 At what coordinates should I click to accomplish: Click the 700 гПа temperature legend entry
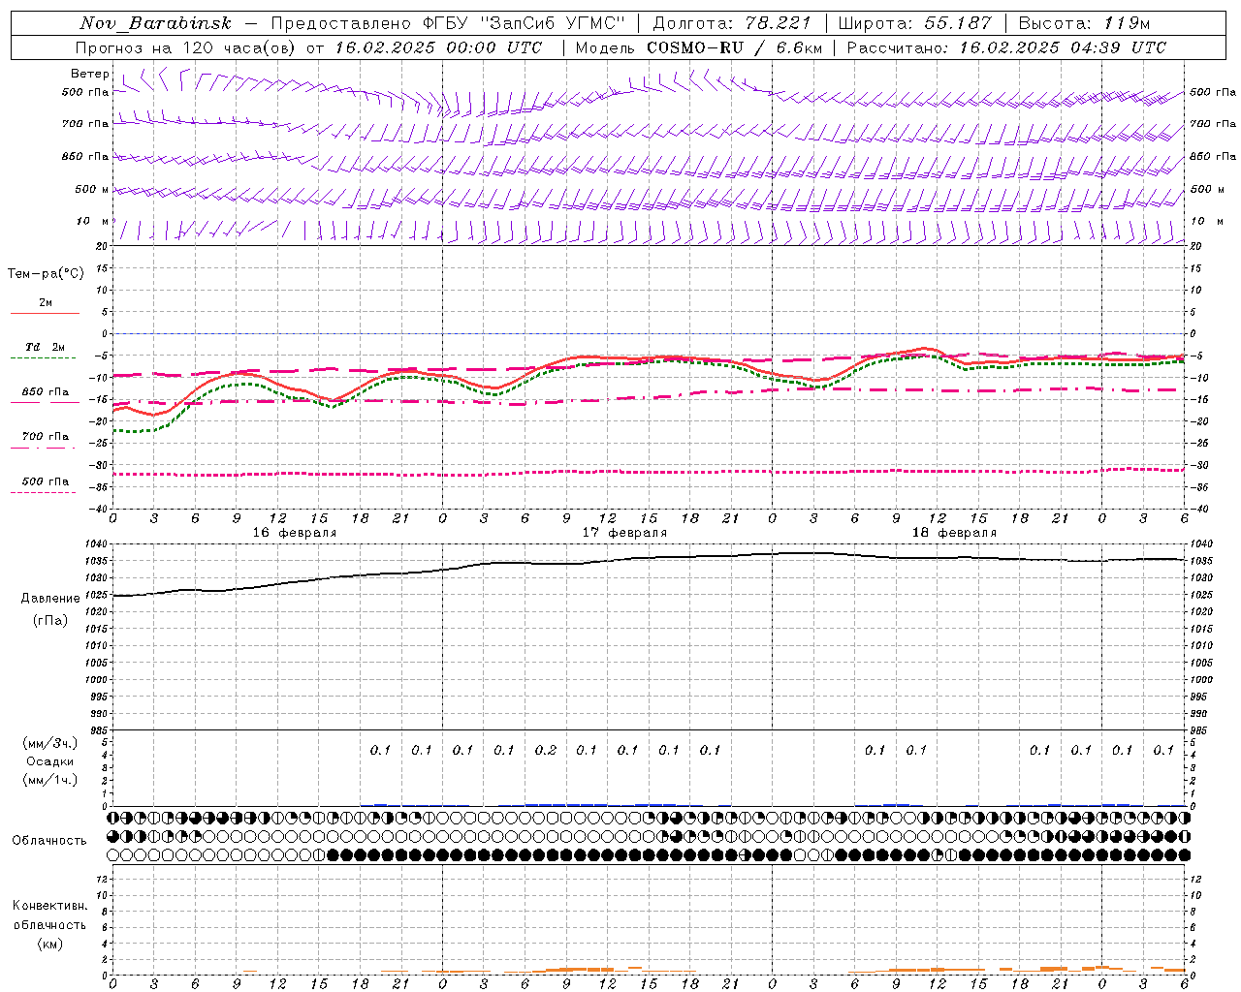(46, 437)
